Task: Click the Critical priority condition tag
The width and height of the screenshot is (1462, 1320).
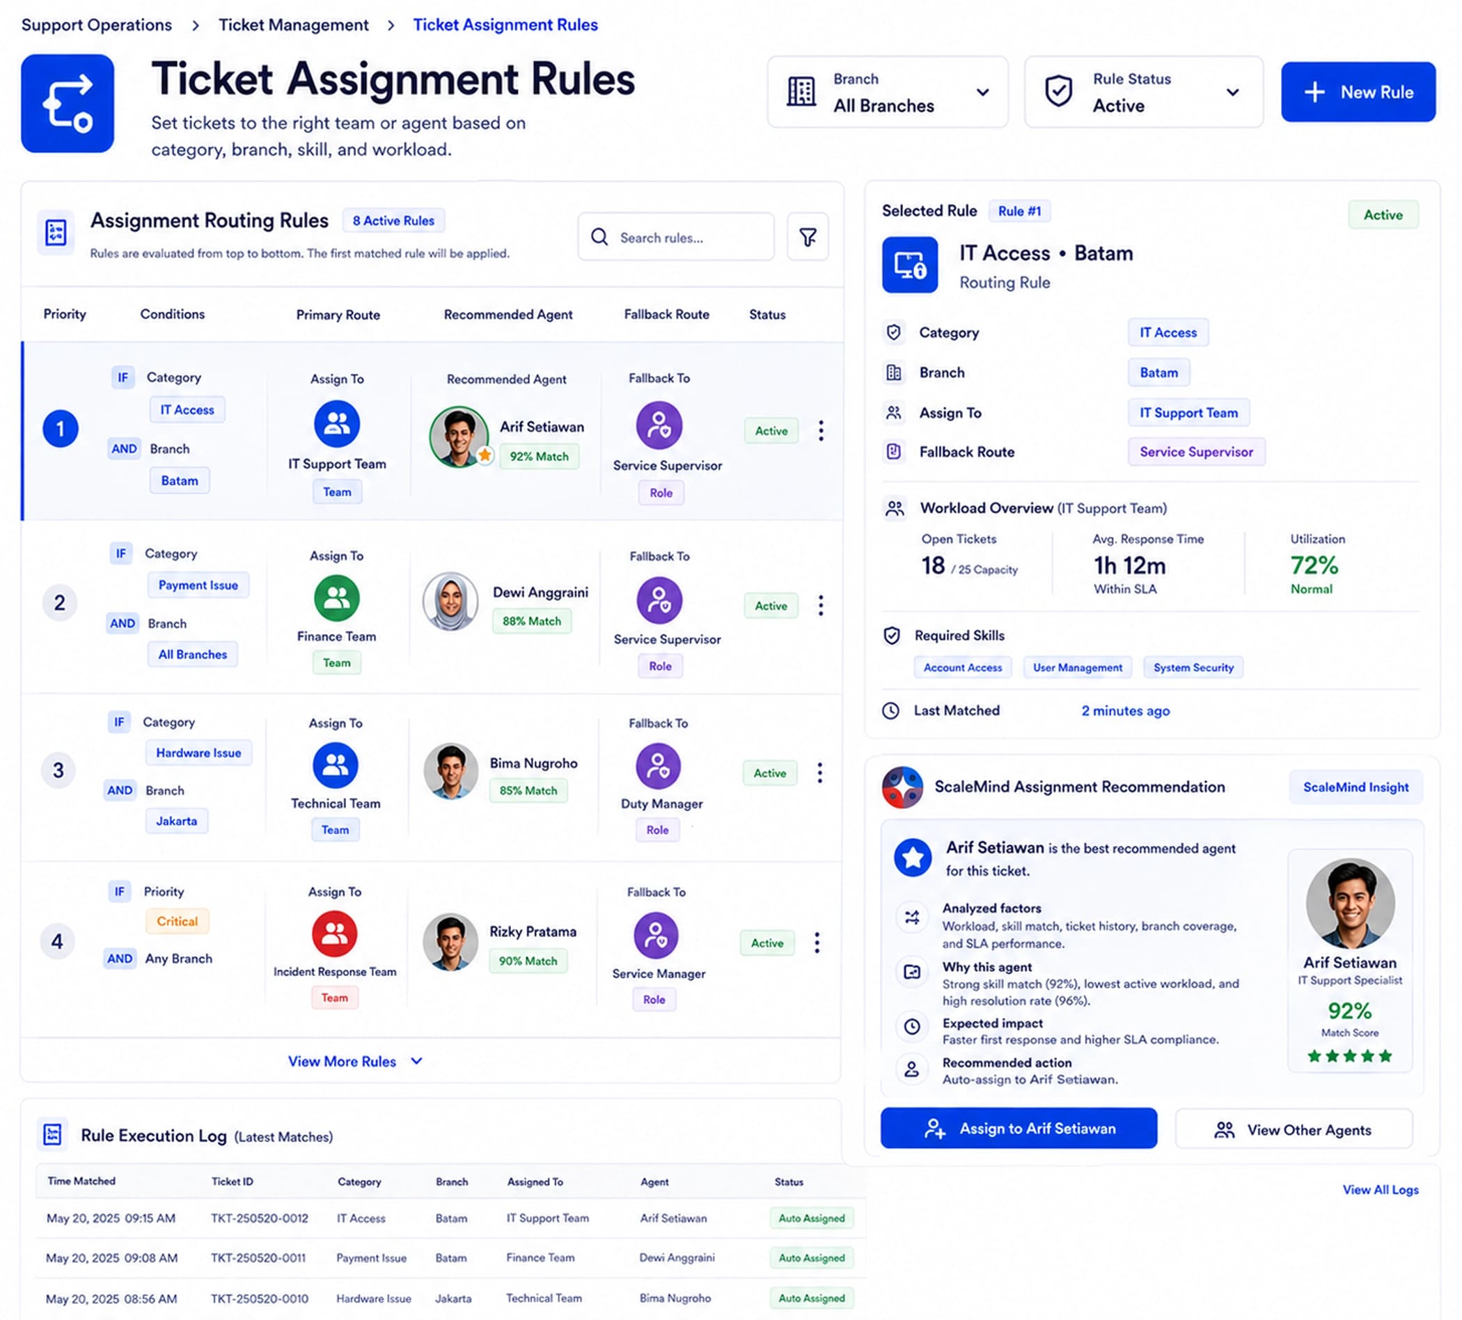Action: coord(177,921)
